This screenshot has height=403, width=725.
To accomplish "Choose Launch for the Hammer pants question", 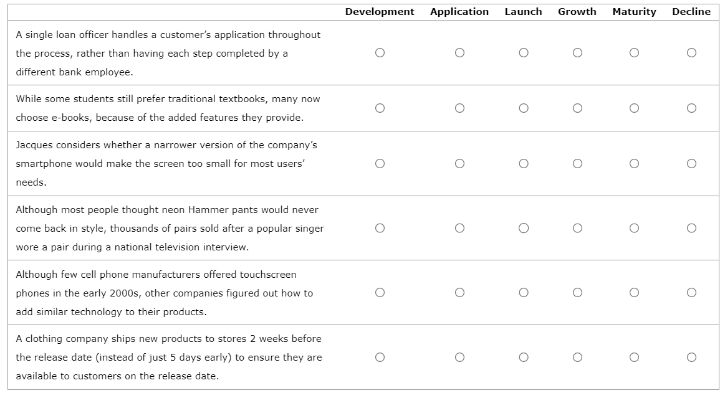I will [x=524, y=228].
